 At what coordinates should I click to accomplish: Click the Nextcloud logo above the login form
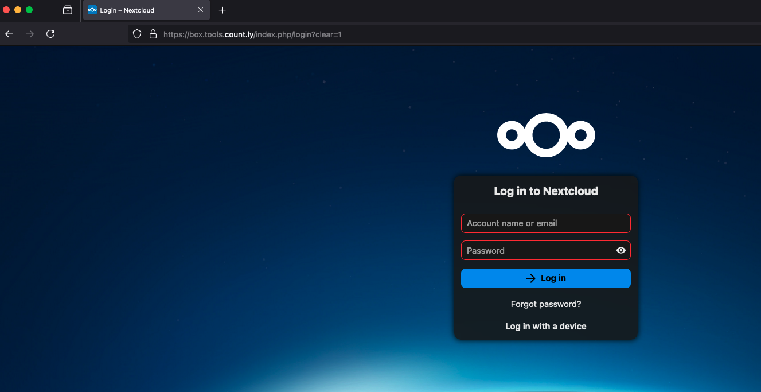(x=546, y=135)
